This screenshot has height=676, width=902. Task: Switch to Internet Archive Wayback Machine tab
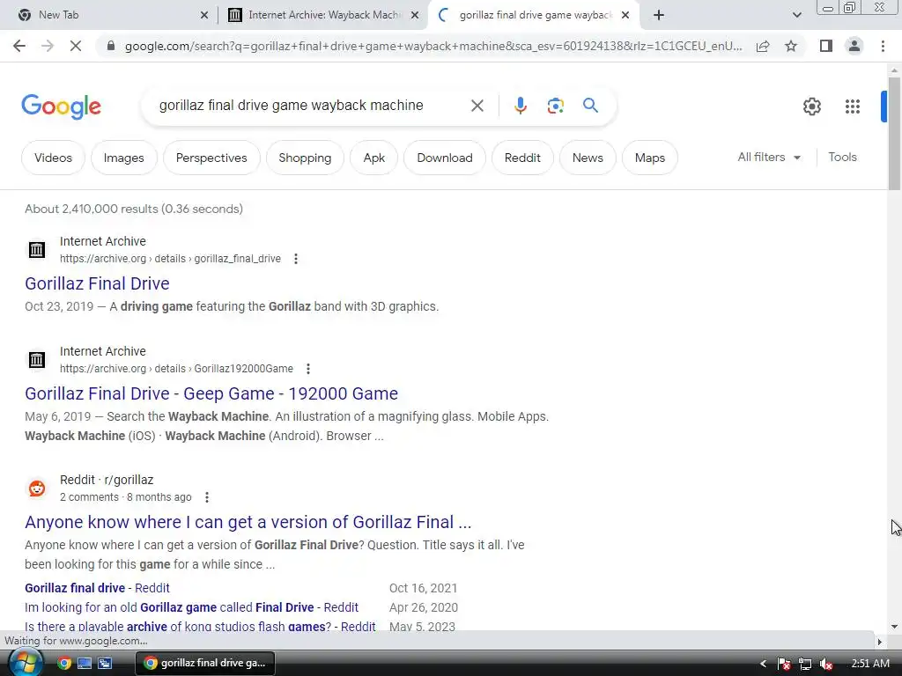[x=324, y=15]
